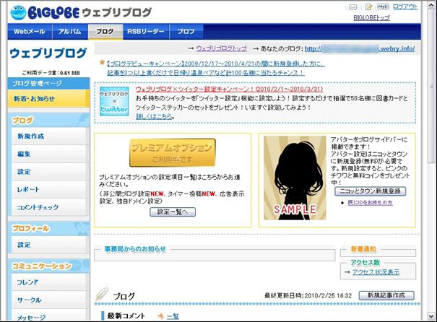Switch to the RSSリーダー tab
The width and height of the screenshot is (437, 322).
coord(146,32)
